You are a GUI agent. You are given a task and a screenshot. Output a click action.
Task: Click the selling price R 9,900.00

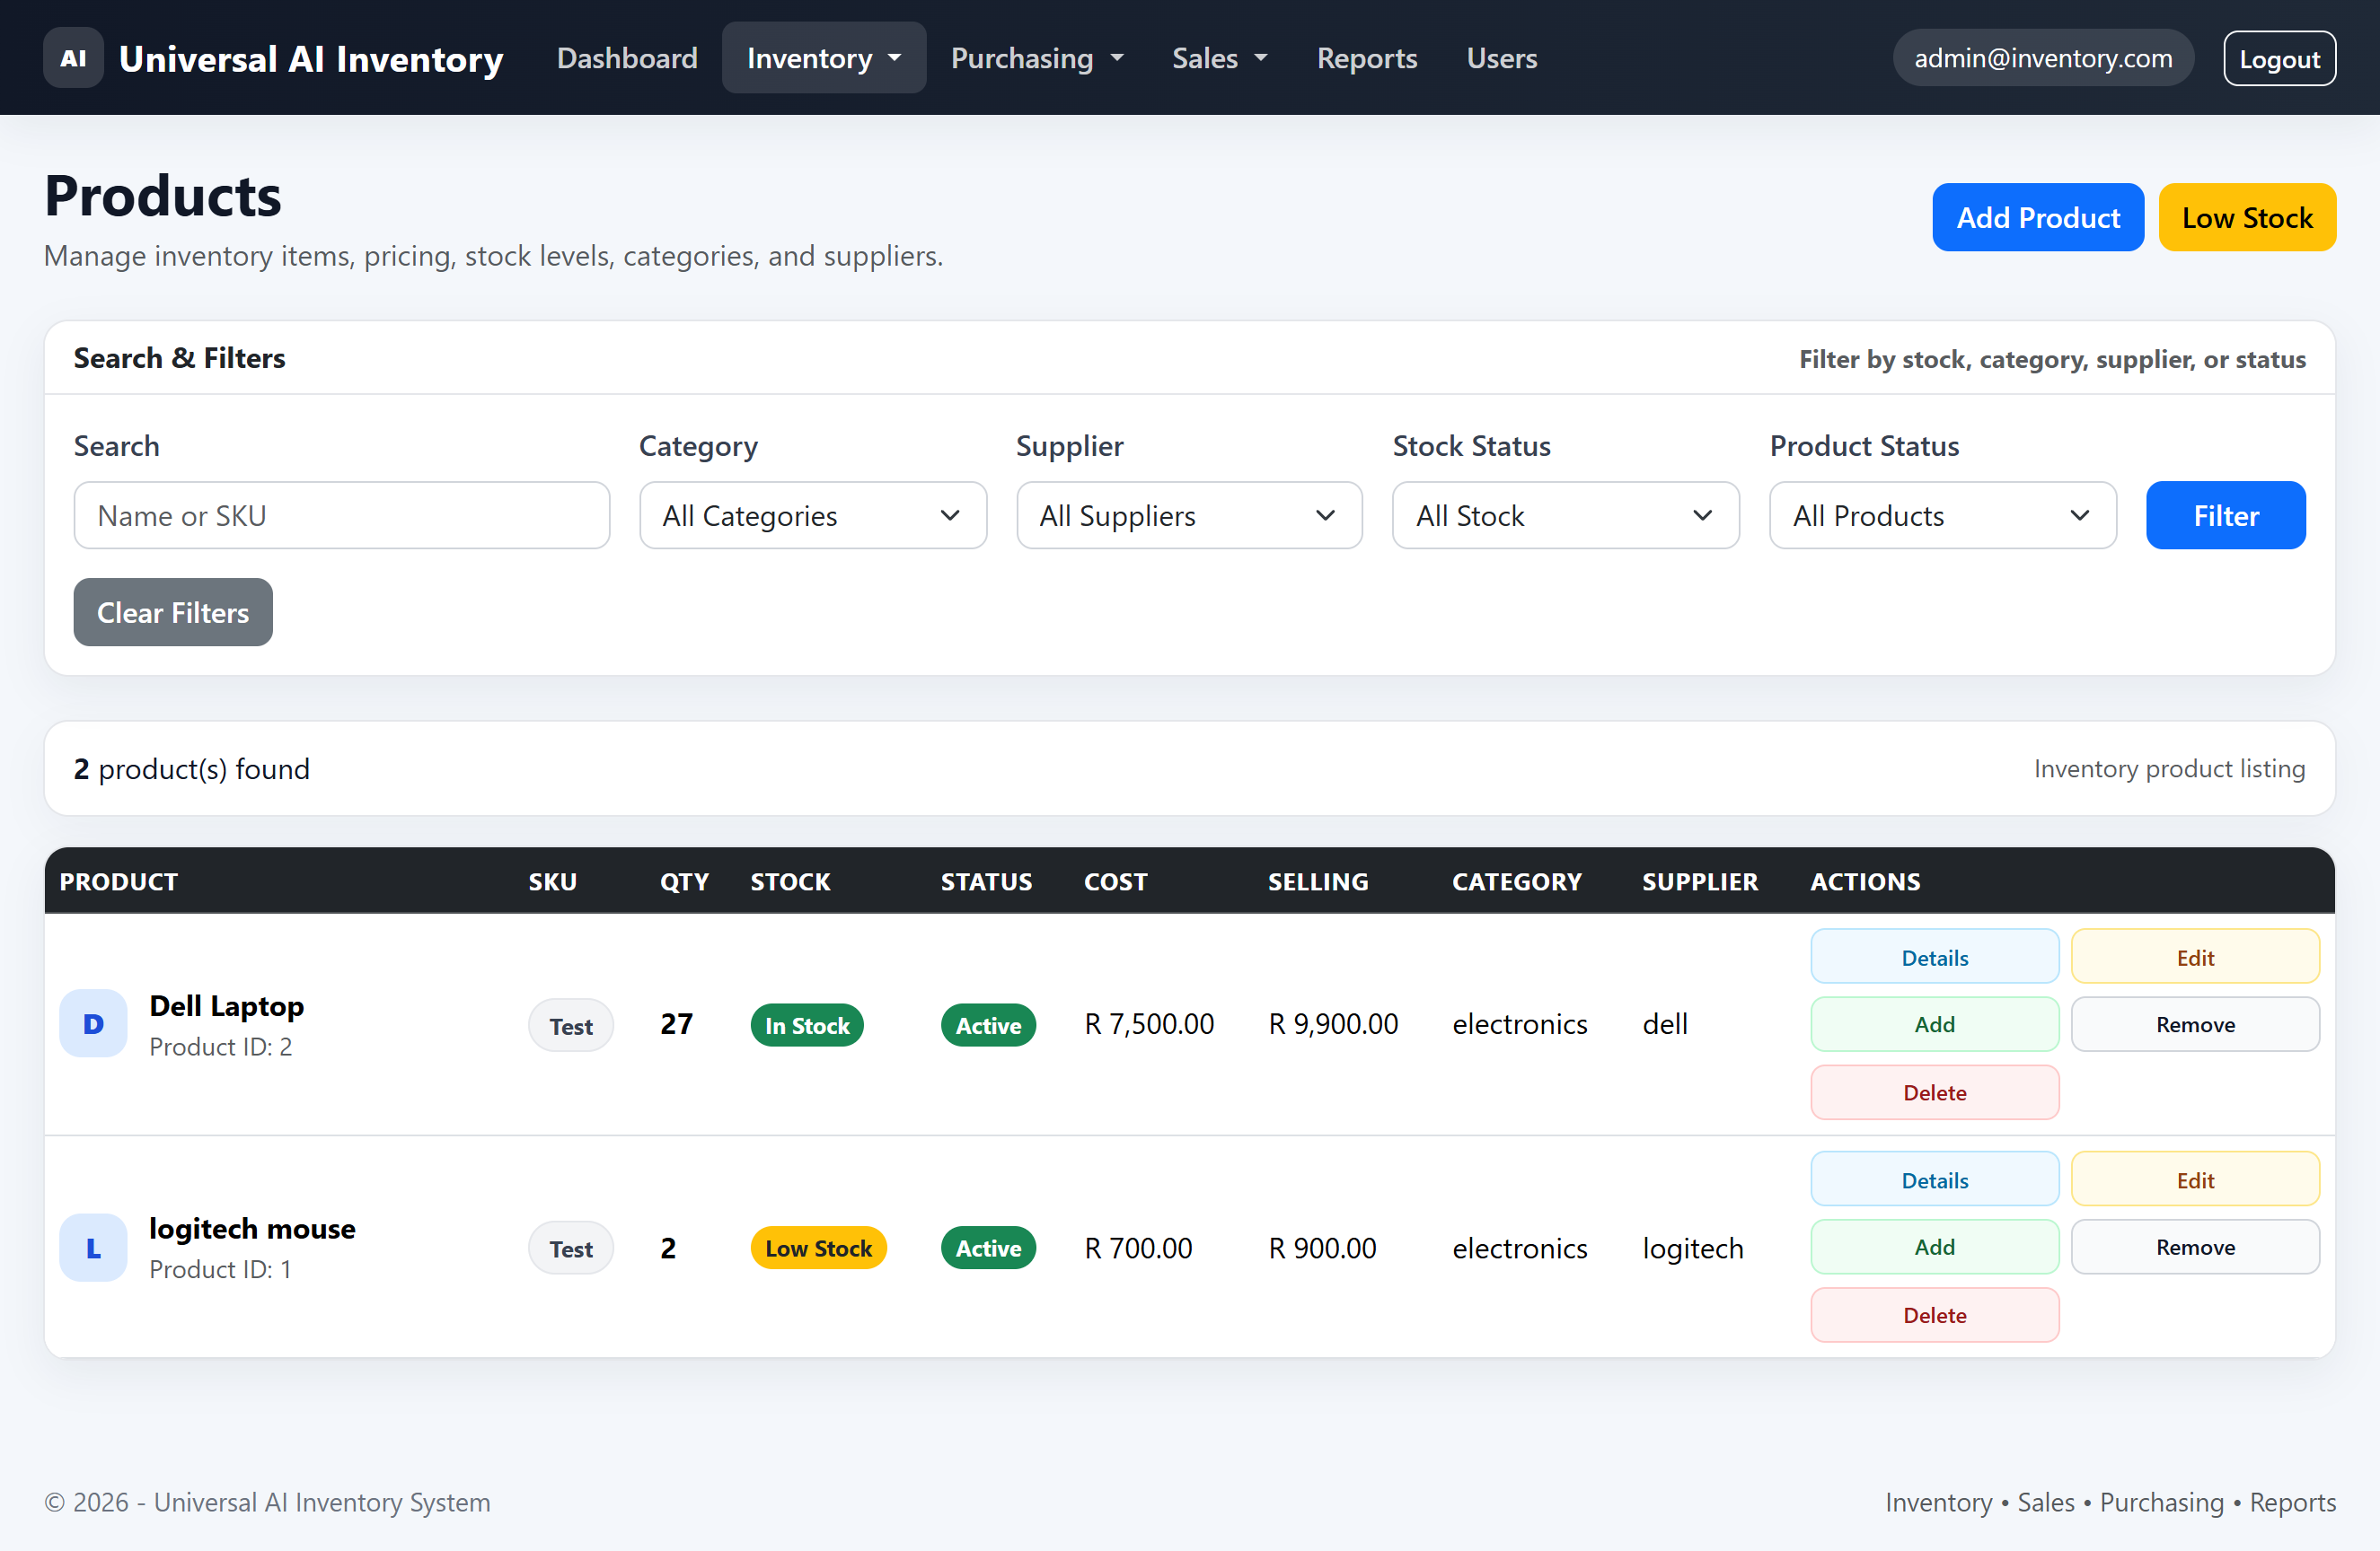(x=1333, y=1023)
